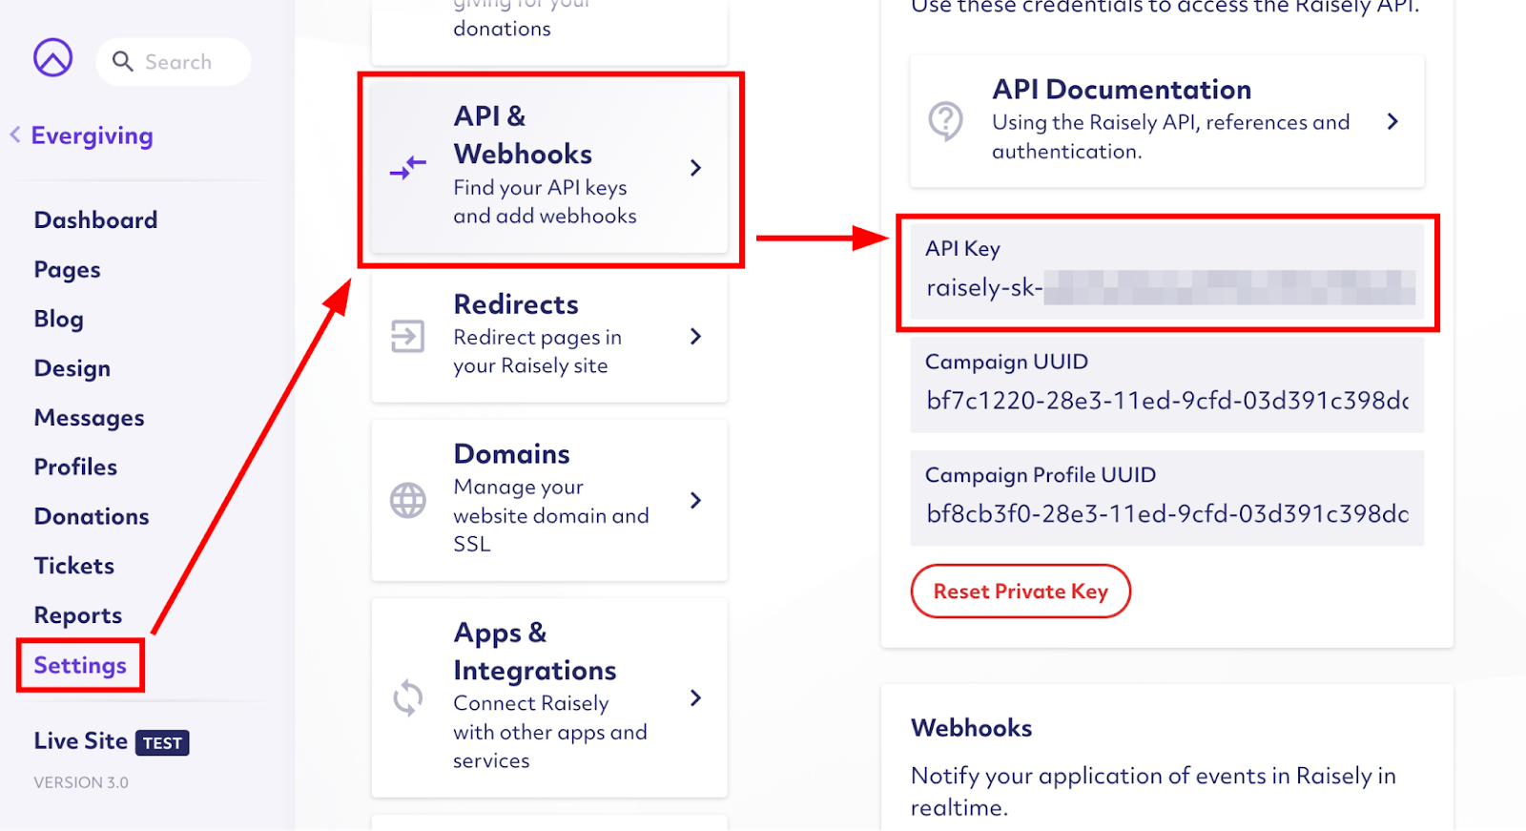Click the API & Webhooks arrows icon
The height and width of the screenshot is (831, 1526).
click(407, 168)
